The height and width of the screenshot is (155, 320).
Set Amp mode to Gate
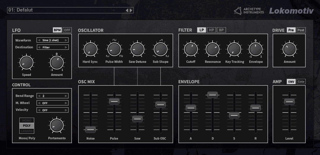[x=301, y=82]
